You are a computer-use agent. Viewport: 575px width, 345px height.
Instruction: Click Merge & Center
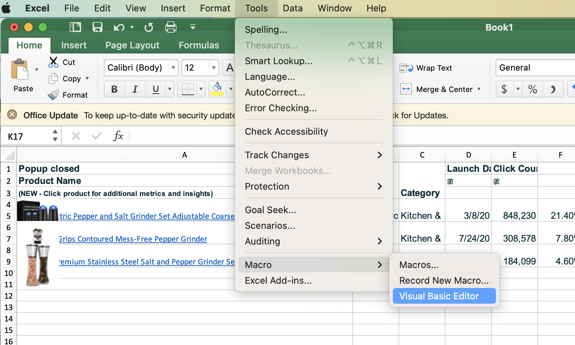point(437,89)
